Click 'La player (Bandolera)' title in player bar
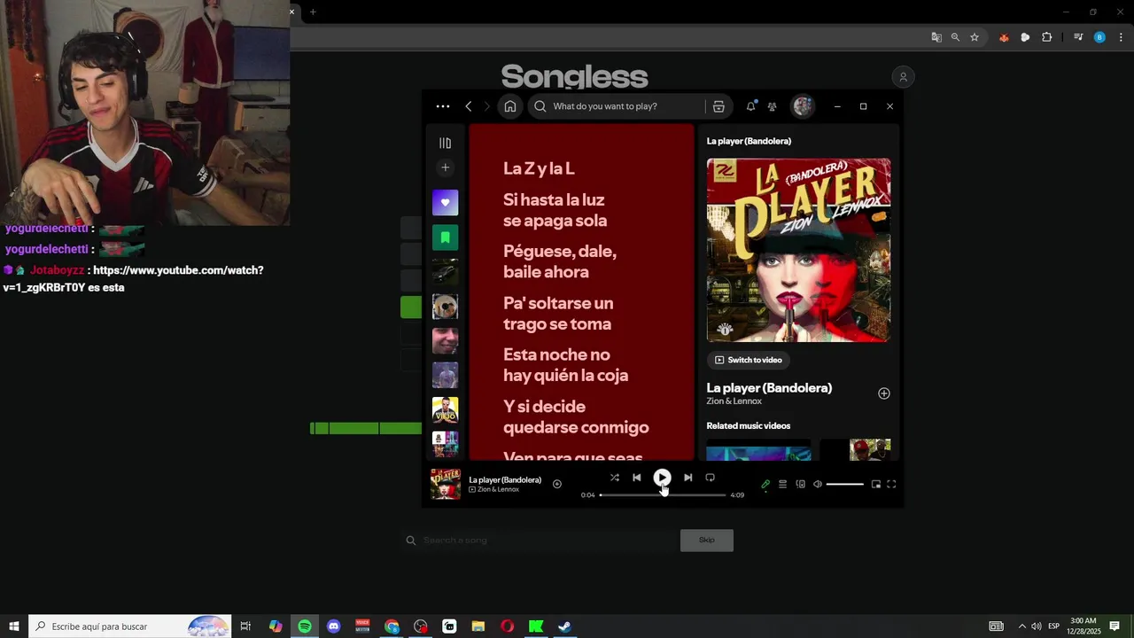1134x638 pixels. pos(505,479)
